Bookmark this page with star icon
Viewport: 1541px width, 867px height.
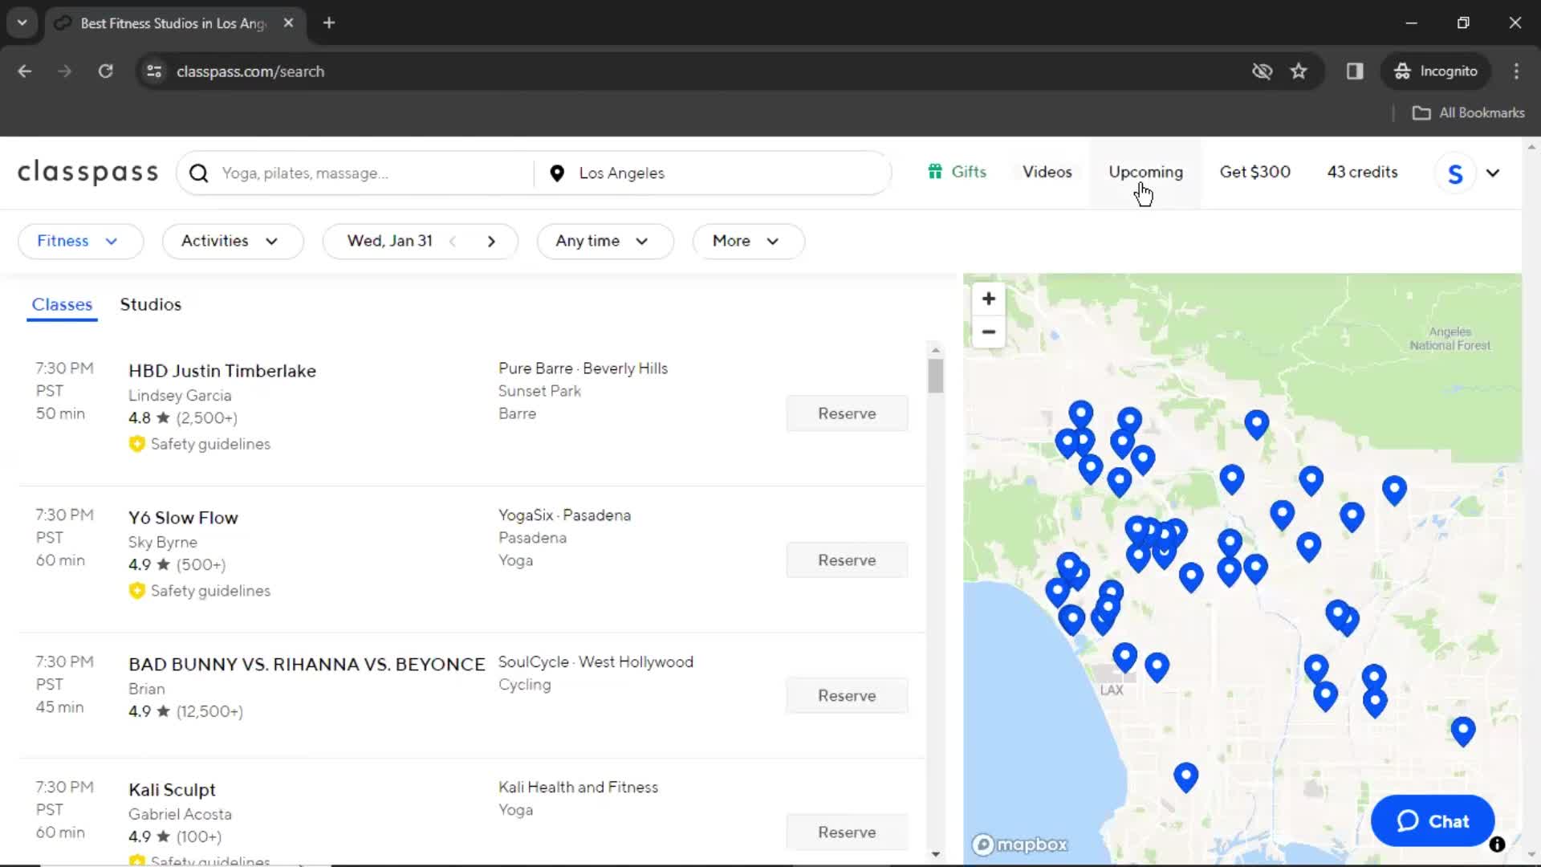tap(1299, 71)
